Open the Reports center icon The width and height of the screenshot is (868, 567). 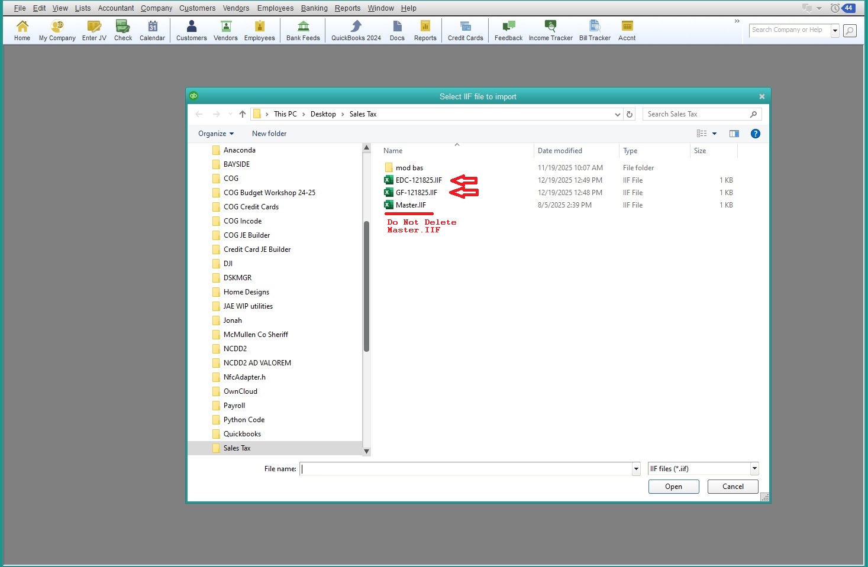pyautogui.click(x=425, y=30)
